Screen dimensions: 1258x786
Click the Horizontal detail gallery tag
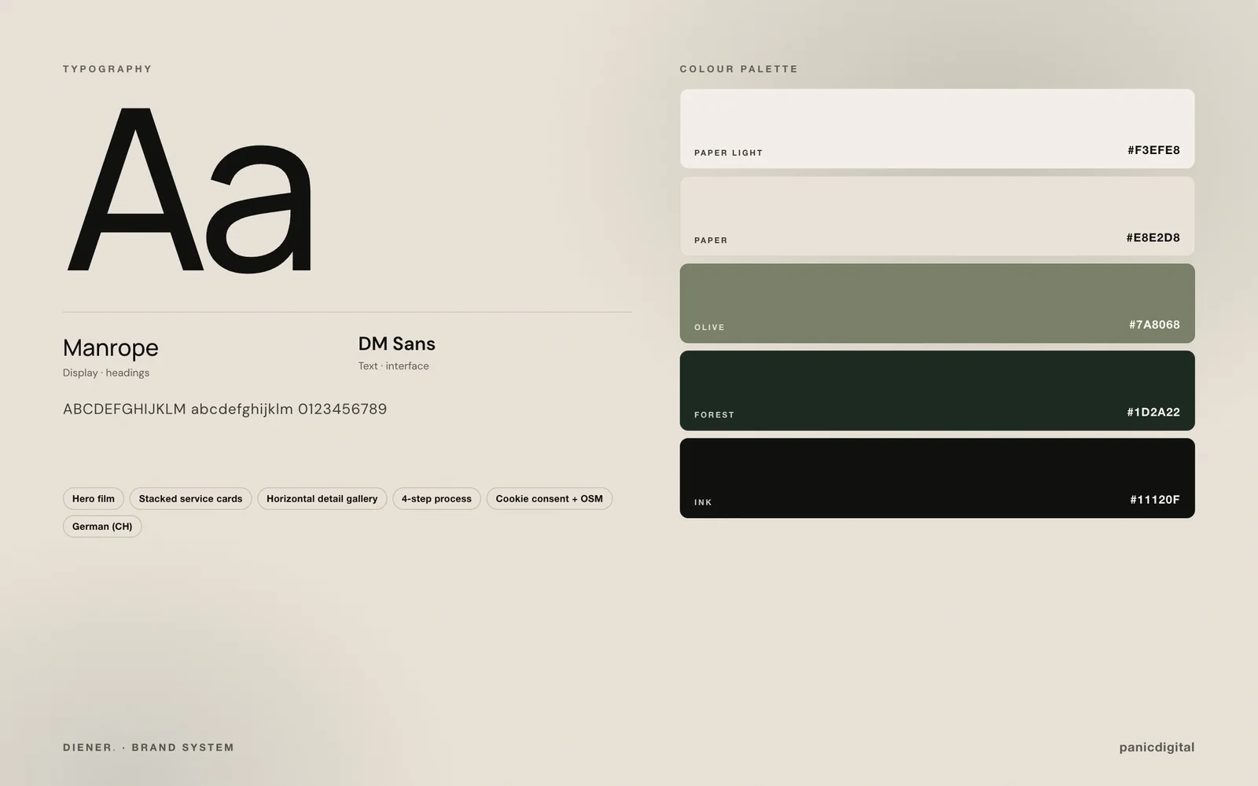coord(322,498)
